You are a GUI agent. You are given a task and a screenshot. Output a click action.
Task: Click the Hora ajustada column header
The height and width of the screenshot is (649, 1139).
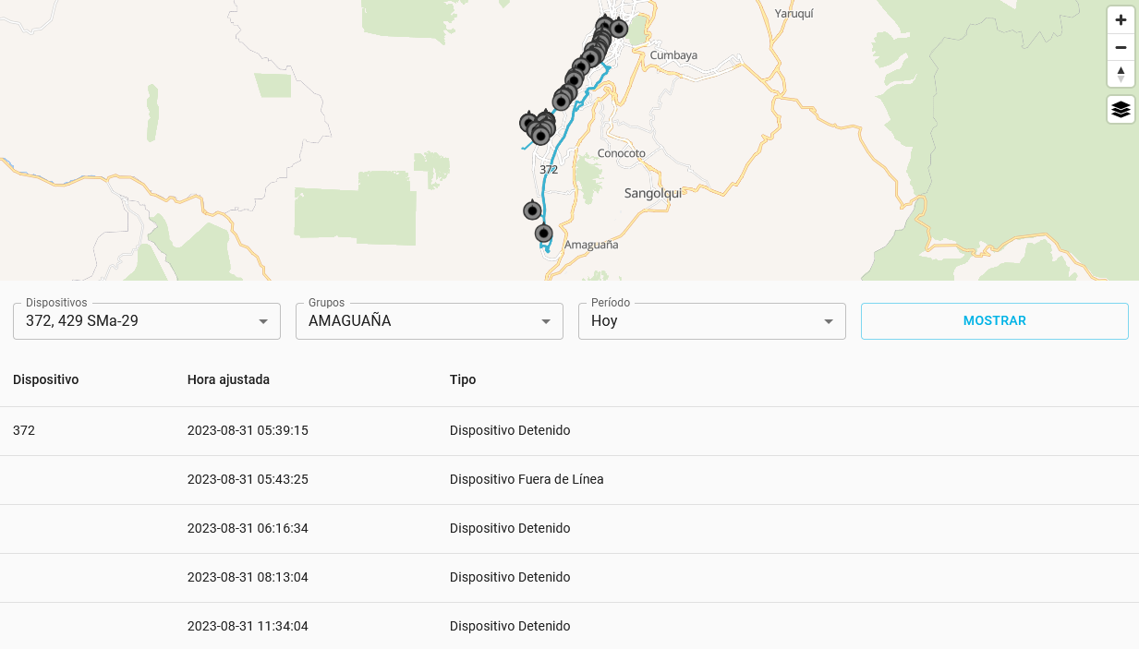228,379
